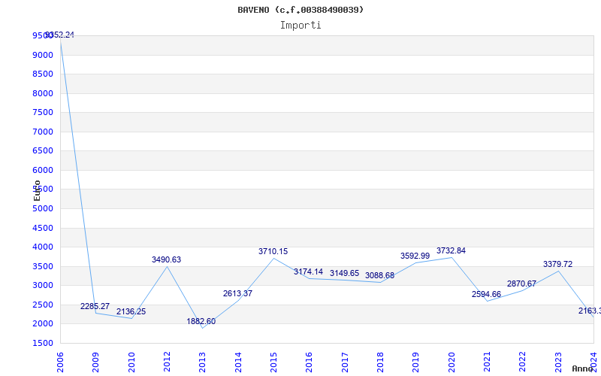This screenshot has width=601, height=376.
Task: Click the data label 1882.60
Action: 201,322
